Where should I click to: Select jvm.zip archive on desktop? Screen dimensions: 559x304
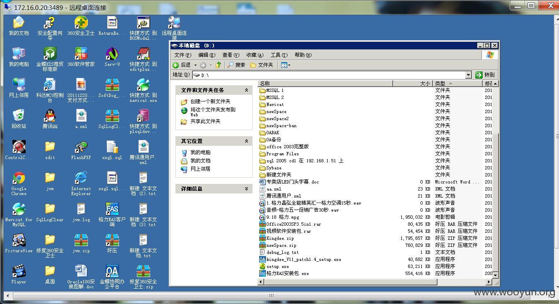81,243
